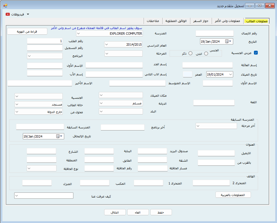Focus the مسار الحافلة field
Viewport: 277px width, 223px height.
click(153, 168)
